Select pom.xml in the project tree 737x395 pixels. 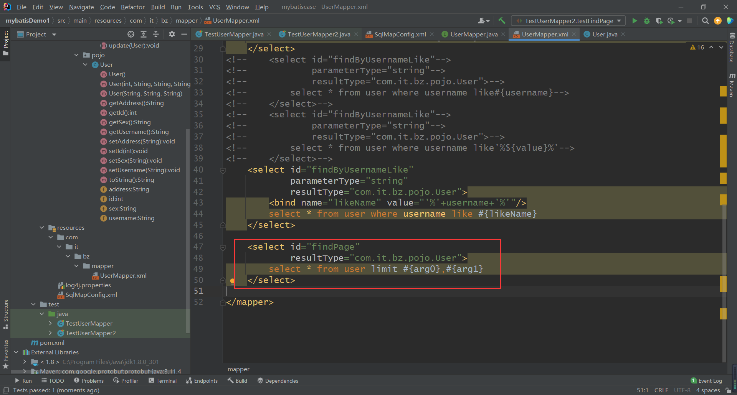tap(52, 342)
